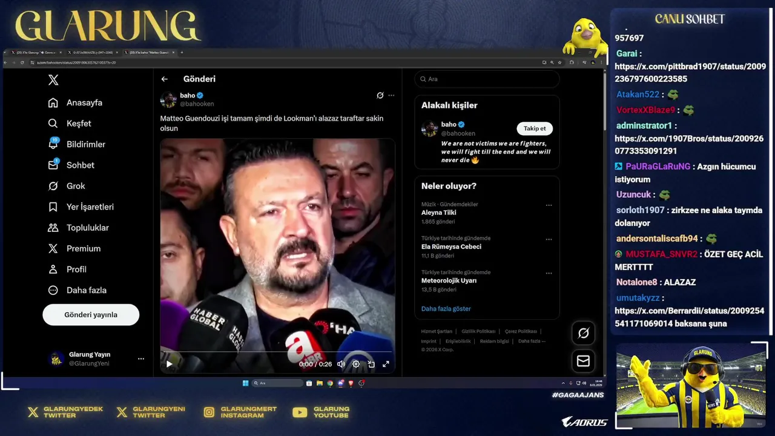
Task: Open baho's profile avatar on the post
Action: 168,99
